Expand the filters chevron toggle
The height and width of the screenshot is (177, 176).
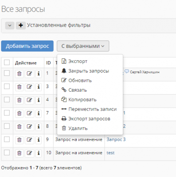[10, 25]
